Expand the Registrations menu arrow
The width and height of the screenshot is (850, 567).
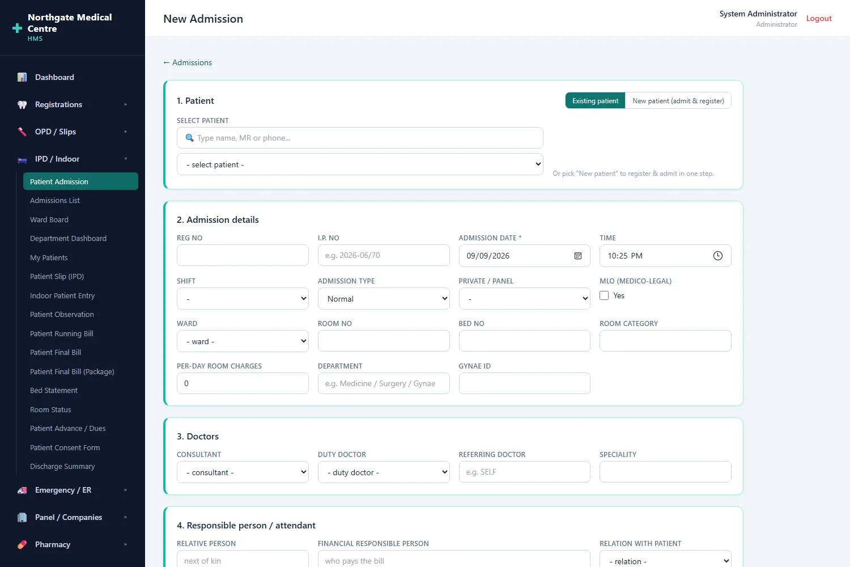(x=126, y=104)
